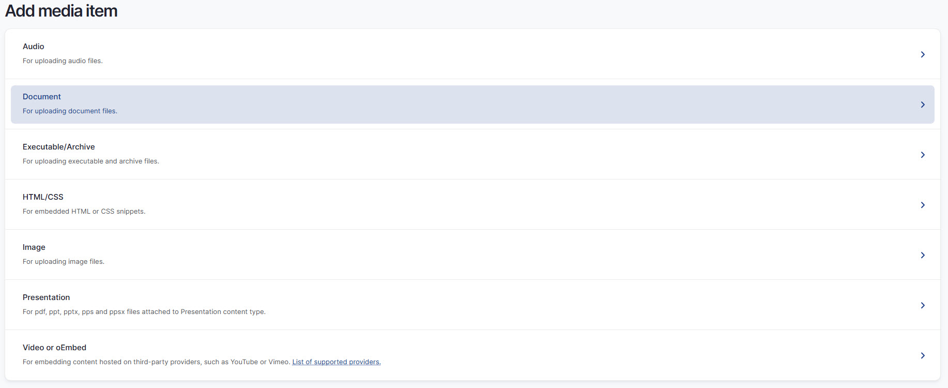Select the HTML/CSS media type title

tap(43, 197)
